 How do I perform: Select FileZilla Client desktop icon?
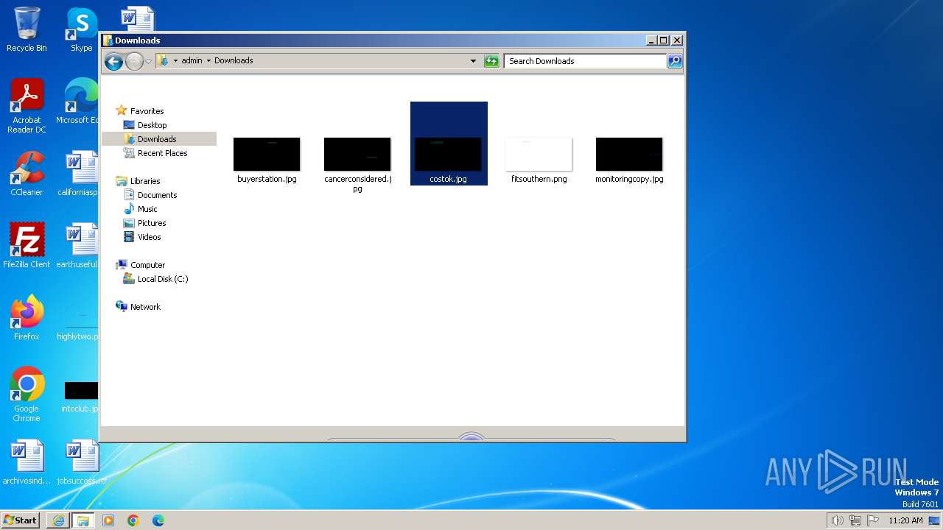pos(27,246)
